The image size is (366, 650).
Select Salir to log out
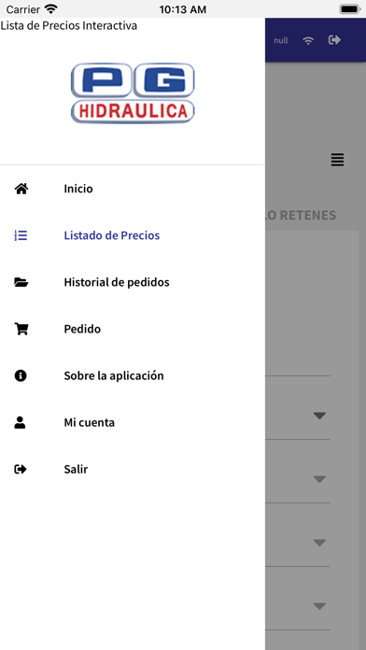pyautogui.click(x=133, y=469)
